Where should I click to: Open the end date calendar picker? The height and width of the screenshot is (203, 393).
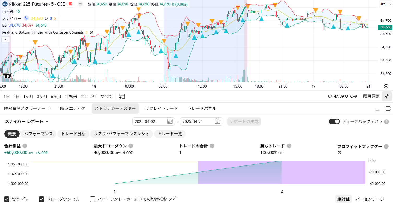click(217, 121)
